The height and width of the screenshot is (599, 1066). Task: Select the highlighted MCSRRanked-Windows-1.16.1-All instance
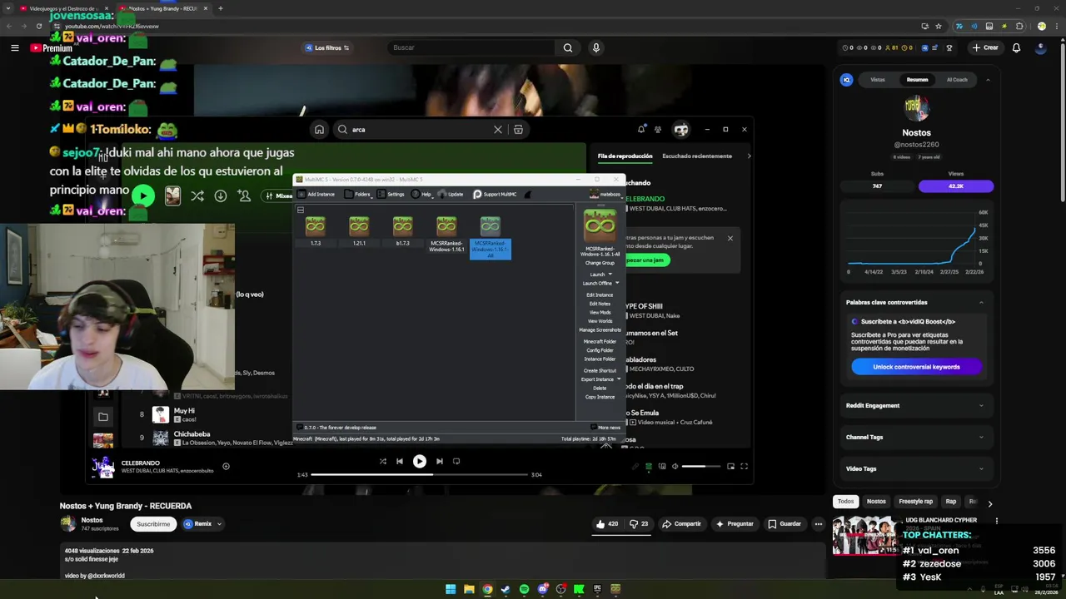[x=490, y=237]
